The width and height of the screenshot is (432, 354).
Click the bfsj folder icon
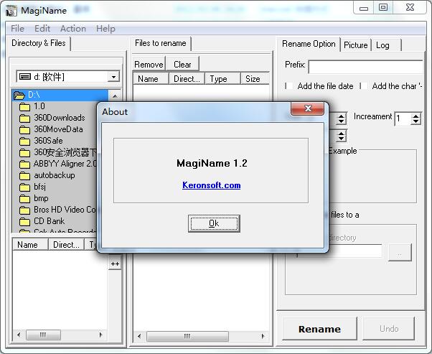click(x=24, y=187)
